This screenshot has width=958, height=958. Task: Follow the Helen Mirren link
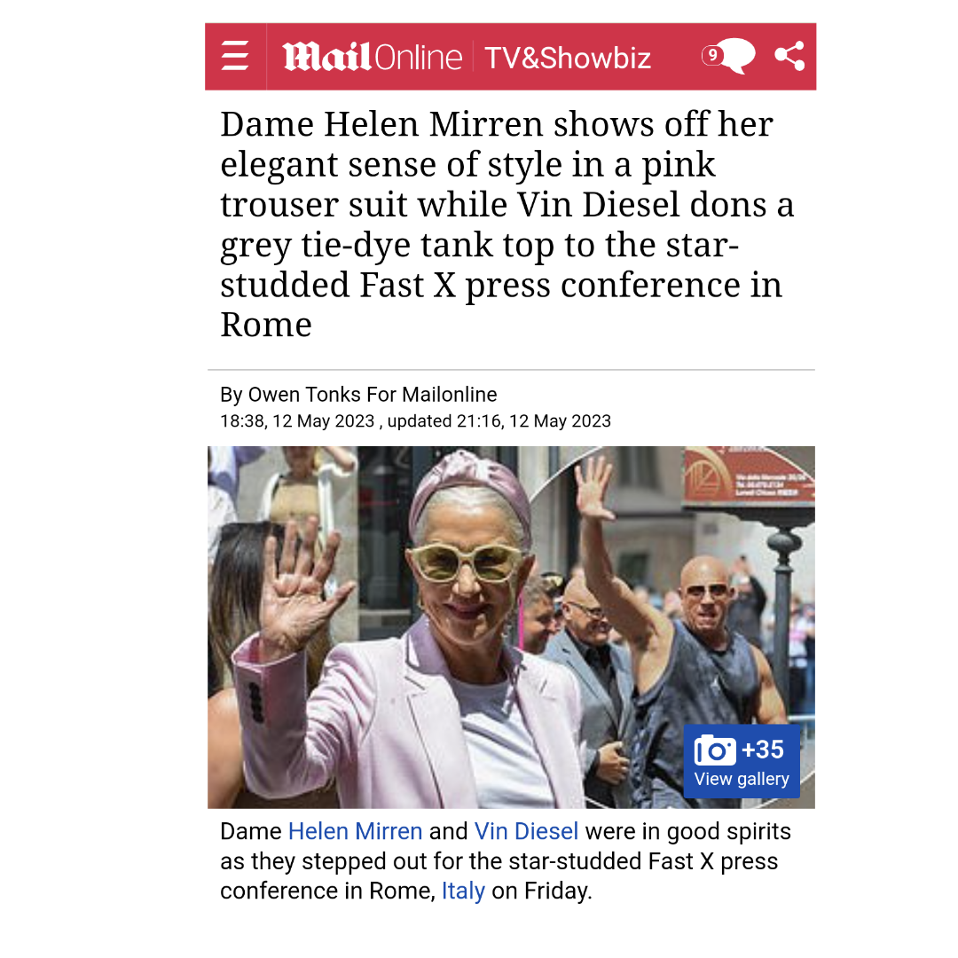pyautogui.click(x=355, y=831)
